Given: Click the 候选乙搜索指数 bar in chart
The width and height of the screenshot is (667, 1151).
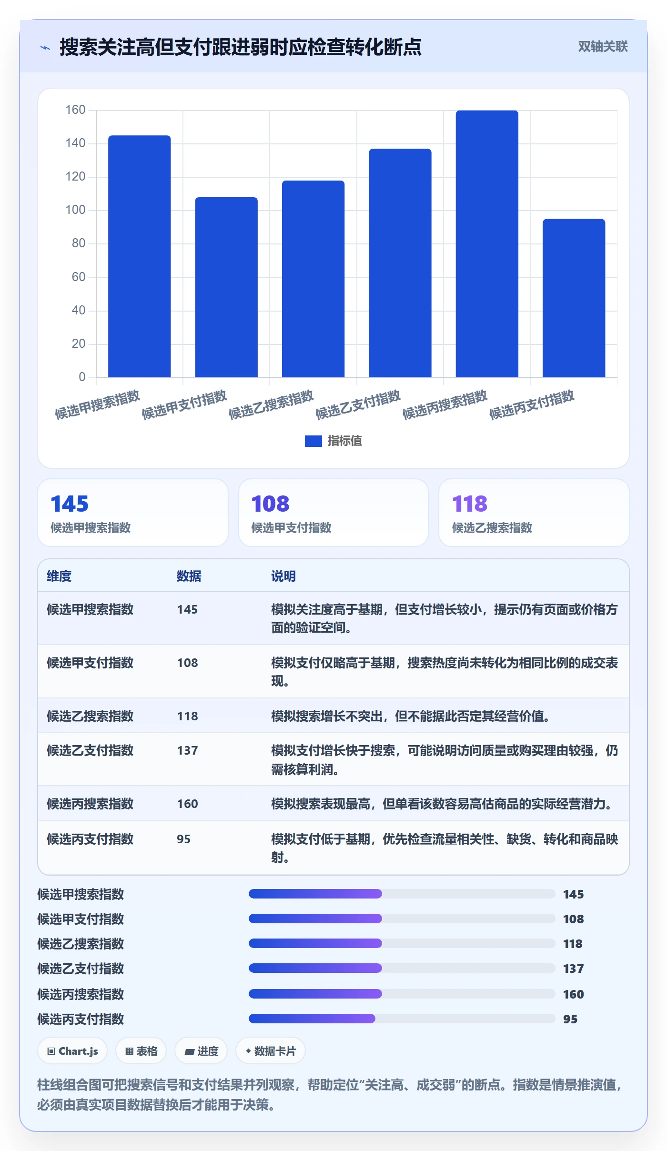Looking at the screenshot, I should pyautogui.click(x=313, y=279).
